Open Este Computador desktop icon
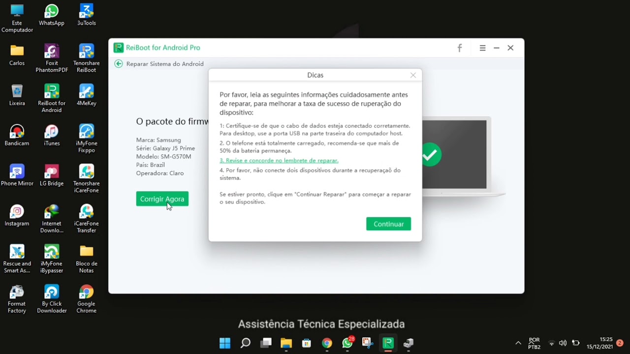The width and height of the screenshot is (630, 354). (17, 19)
